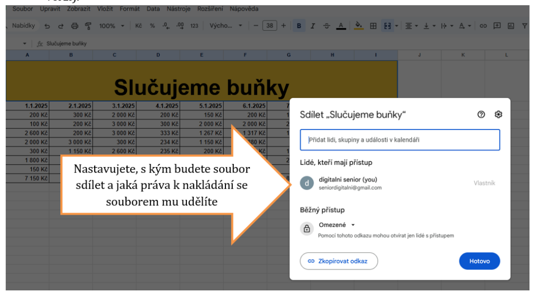Click the add people input field
This screenshot has width=542, height=293.
pos(400,140)
